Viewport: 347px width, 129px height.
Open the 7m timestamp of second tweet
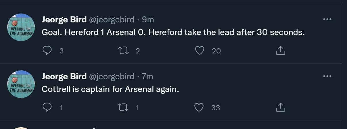pyautogui.click(x=147, y=76)
